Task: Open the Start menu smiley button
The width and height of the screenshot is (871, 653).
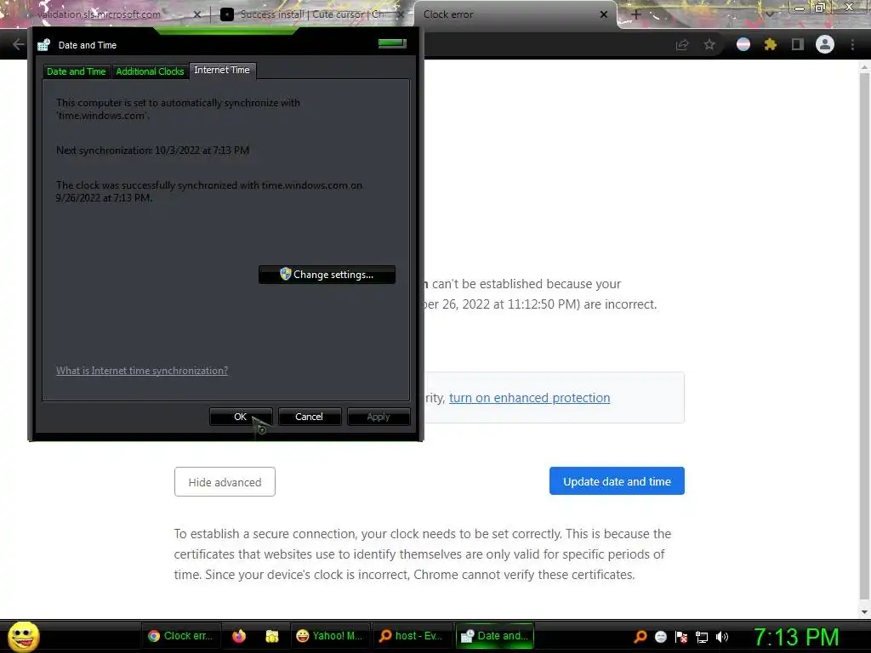Action: tap(23, 636)
